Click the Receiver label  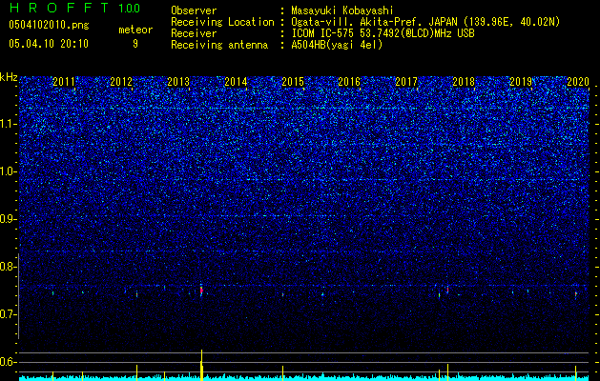[x=194, y=33]
